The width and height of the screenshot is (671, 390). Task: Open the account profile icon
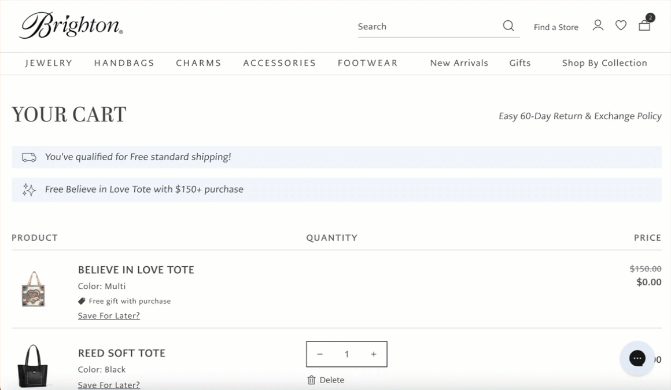coord(598,25)
